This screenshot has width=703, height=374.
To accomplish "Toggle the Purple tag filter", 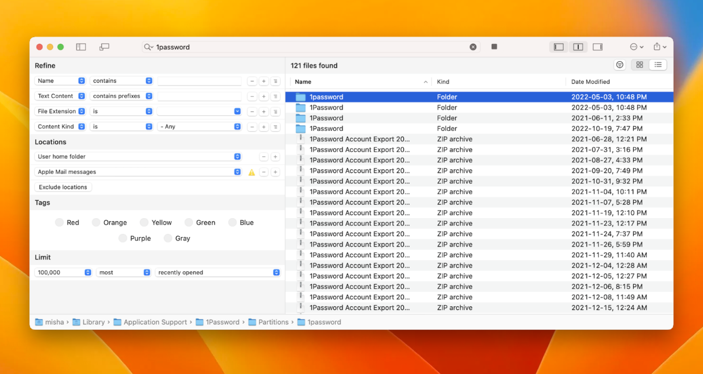I will (122, 238).
